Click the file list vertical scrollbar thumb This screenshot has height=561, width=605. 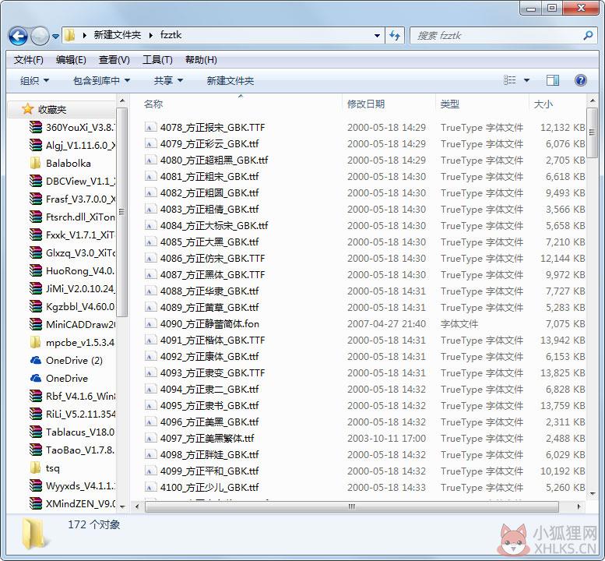(592, 132)
